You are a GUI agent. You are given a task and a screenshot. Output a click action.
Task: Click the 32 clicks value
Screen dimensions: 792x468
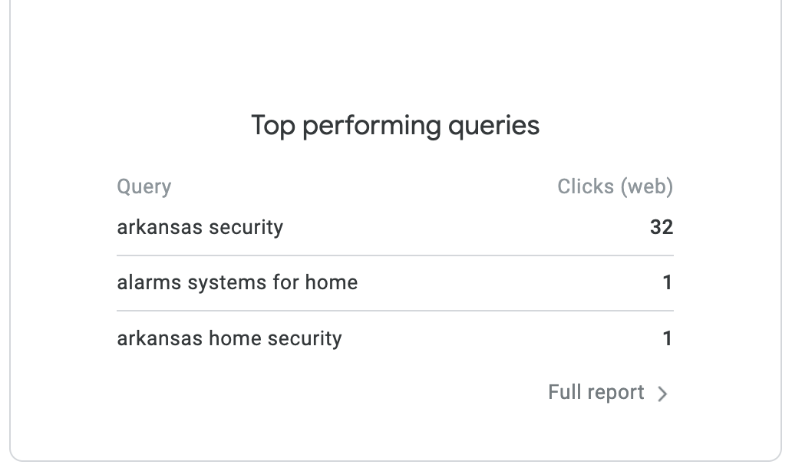click(x=661, y=228)
